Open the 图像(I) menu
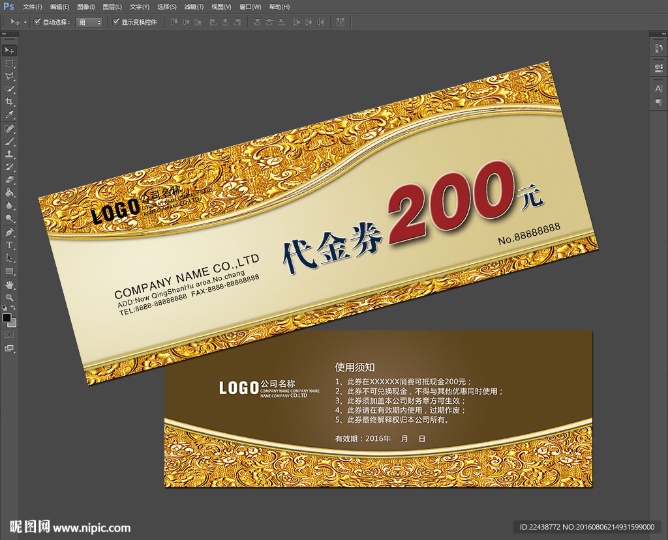The image size is (668, 540). pos(85,7)
